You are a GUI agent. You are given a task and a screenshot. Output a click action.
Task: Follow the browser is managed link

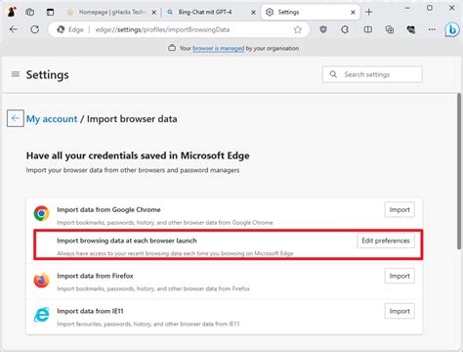(219, 49)
